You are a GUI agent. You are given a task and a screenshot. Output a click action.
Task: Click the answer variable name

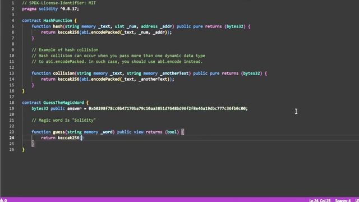(x=75, y=108)
